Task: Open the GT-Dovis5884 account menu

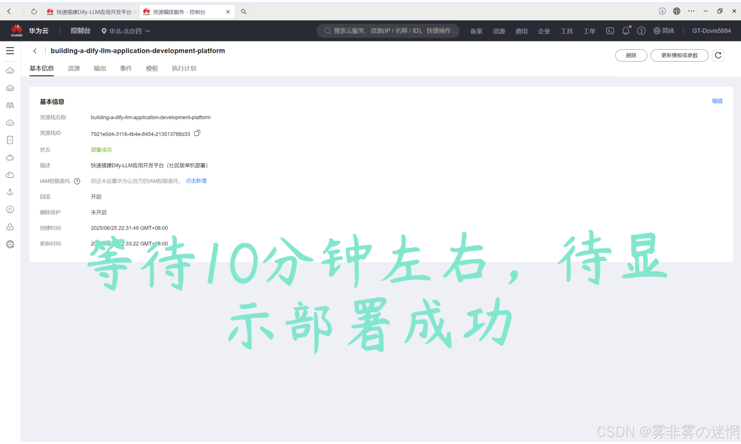Action: click(x=711, y=31)
